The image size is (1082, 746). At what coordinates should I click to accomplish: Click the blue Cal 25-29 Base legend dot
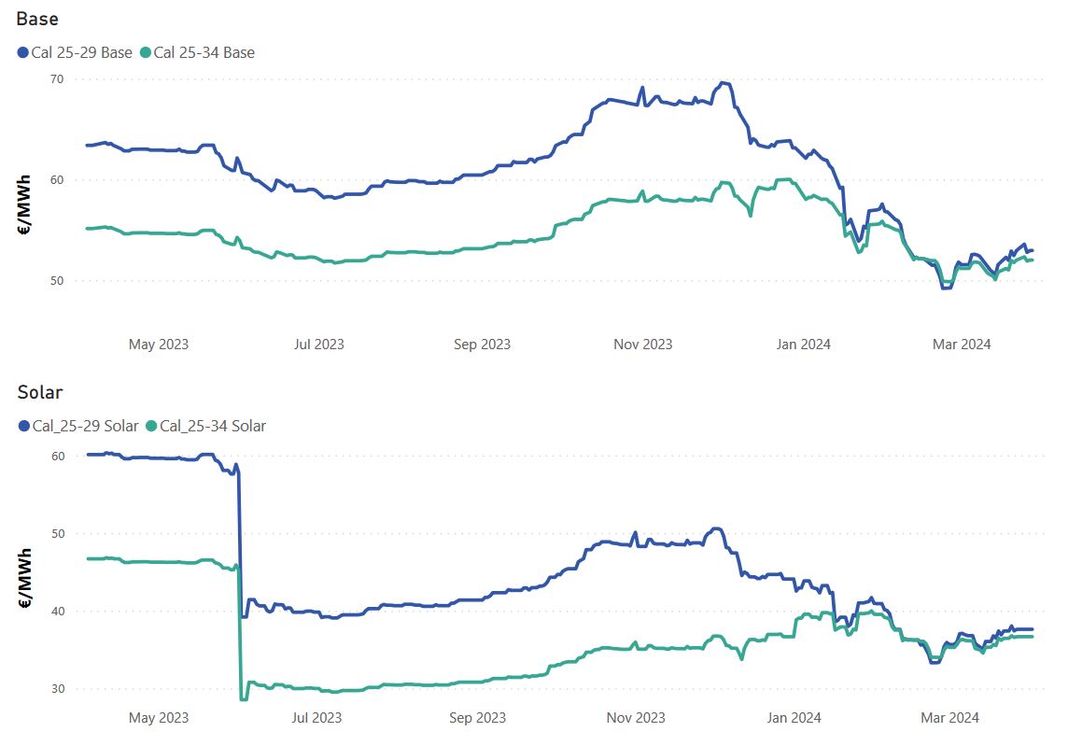(x=23, y=53)
